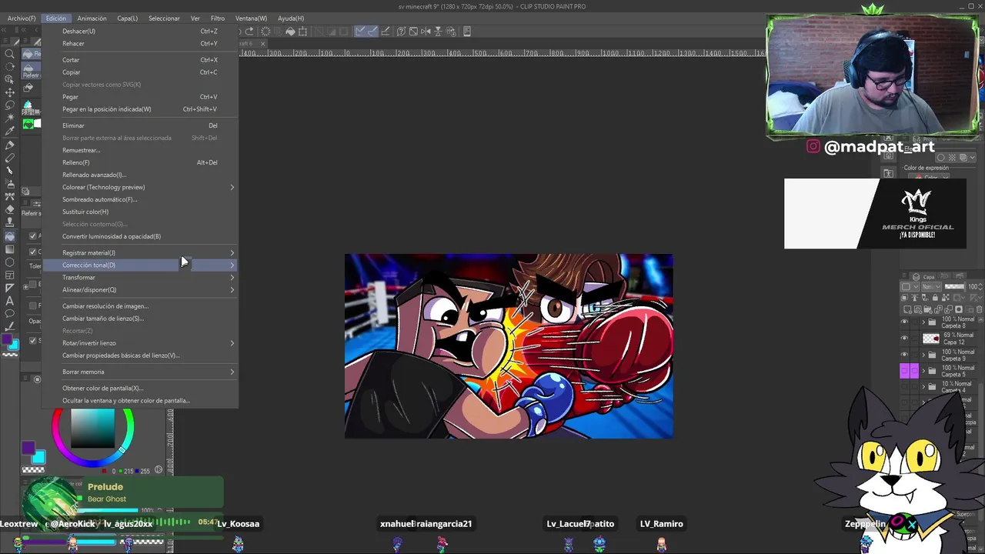Click the Capa 12 layer thumbnail
Viewport: 985px width, 554px height.
(x=931, y=339)
